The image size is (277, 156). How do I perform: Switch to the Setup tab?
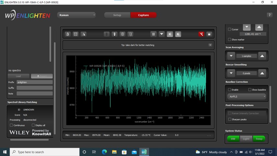[117, 15]
